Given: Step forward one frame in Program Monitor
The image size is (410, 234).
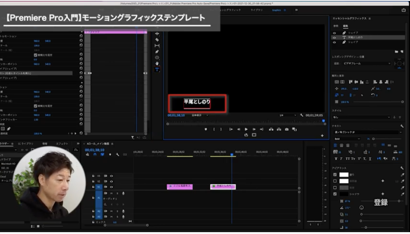Looking at the screenshot, I should pyautogui.click(x=254, y=129).
